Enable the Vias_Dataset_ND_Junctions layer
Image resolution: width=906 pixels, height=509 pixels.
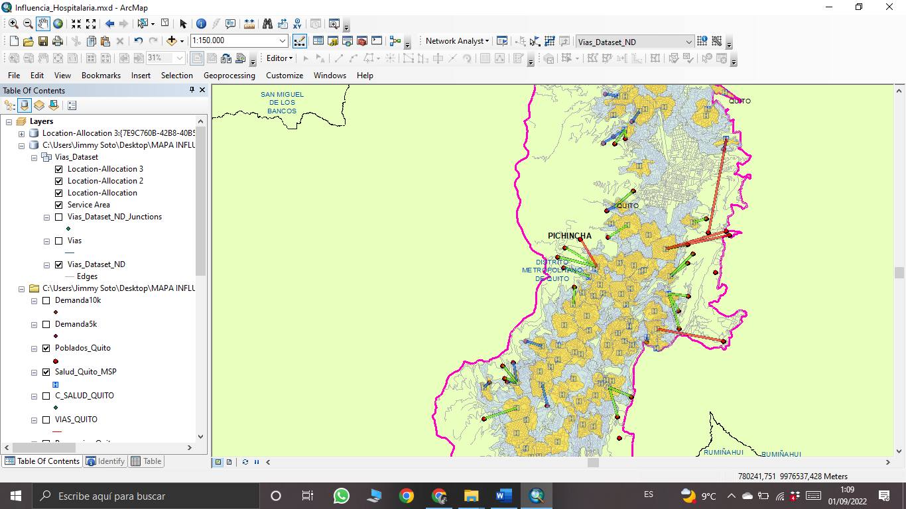(x=58, y=217)
